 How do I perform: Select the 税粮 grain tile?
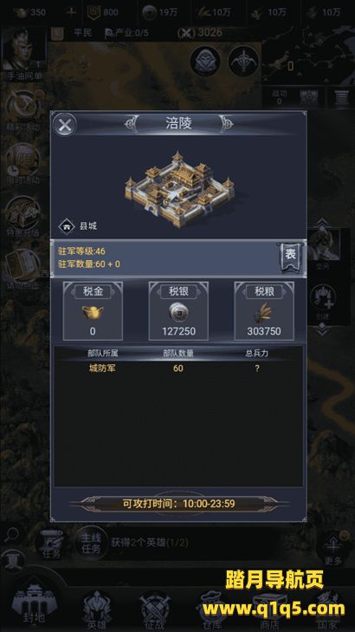264,310
